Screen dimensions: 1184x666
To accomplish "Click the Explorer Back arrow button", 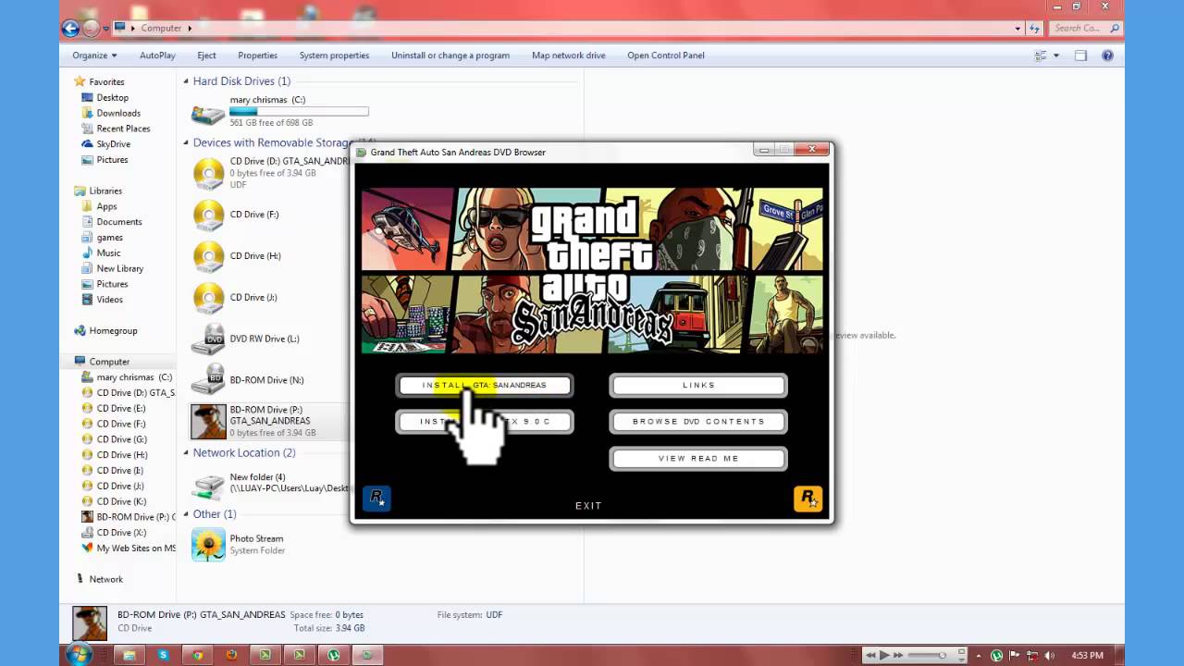I will click(70, 28).
